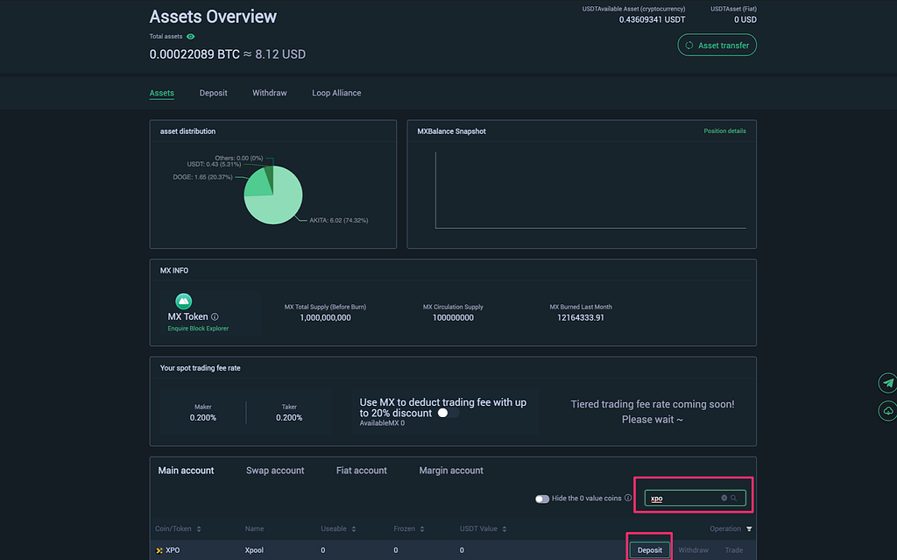Toggle MX trading fee deduction switch
The width and height of the screenshot is (897, 560).
(x=448, y=413)
